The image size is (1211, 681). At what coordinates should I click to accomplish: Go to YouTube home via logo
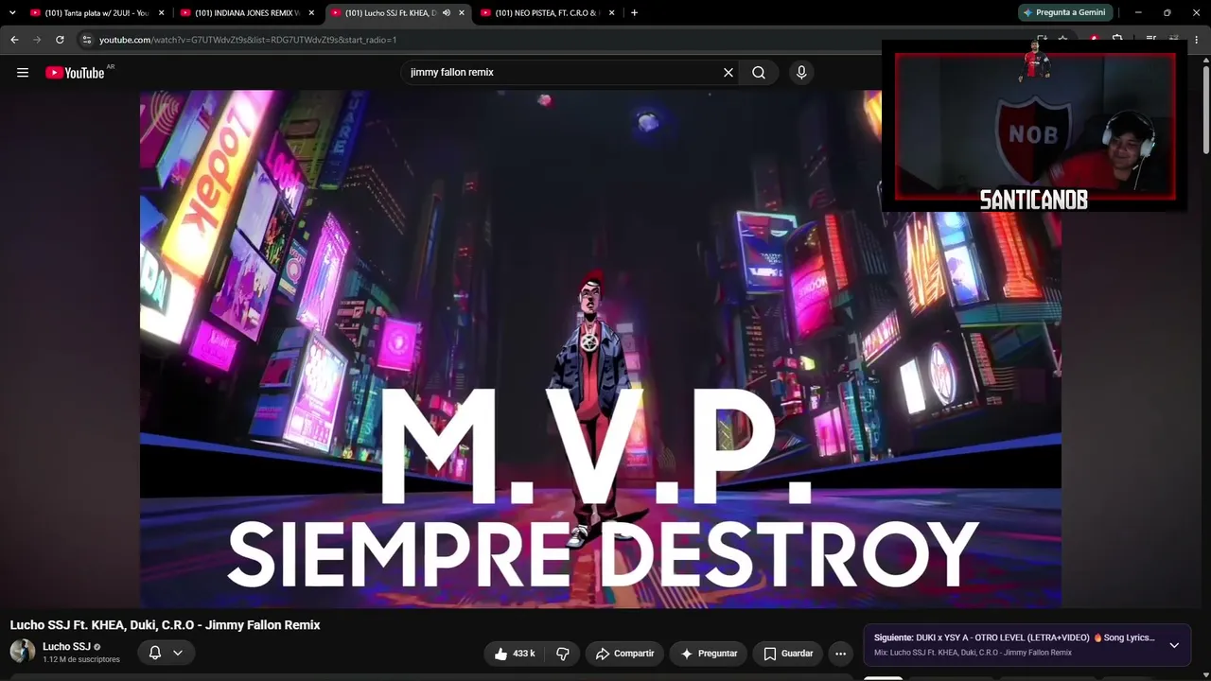click(75, 73)
